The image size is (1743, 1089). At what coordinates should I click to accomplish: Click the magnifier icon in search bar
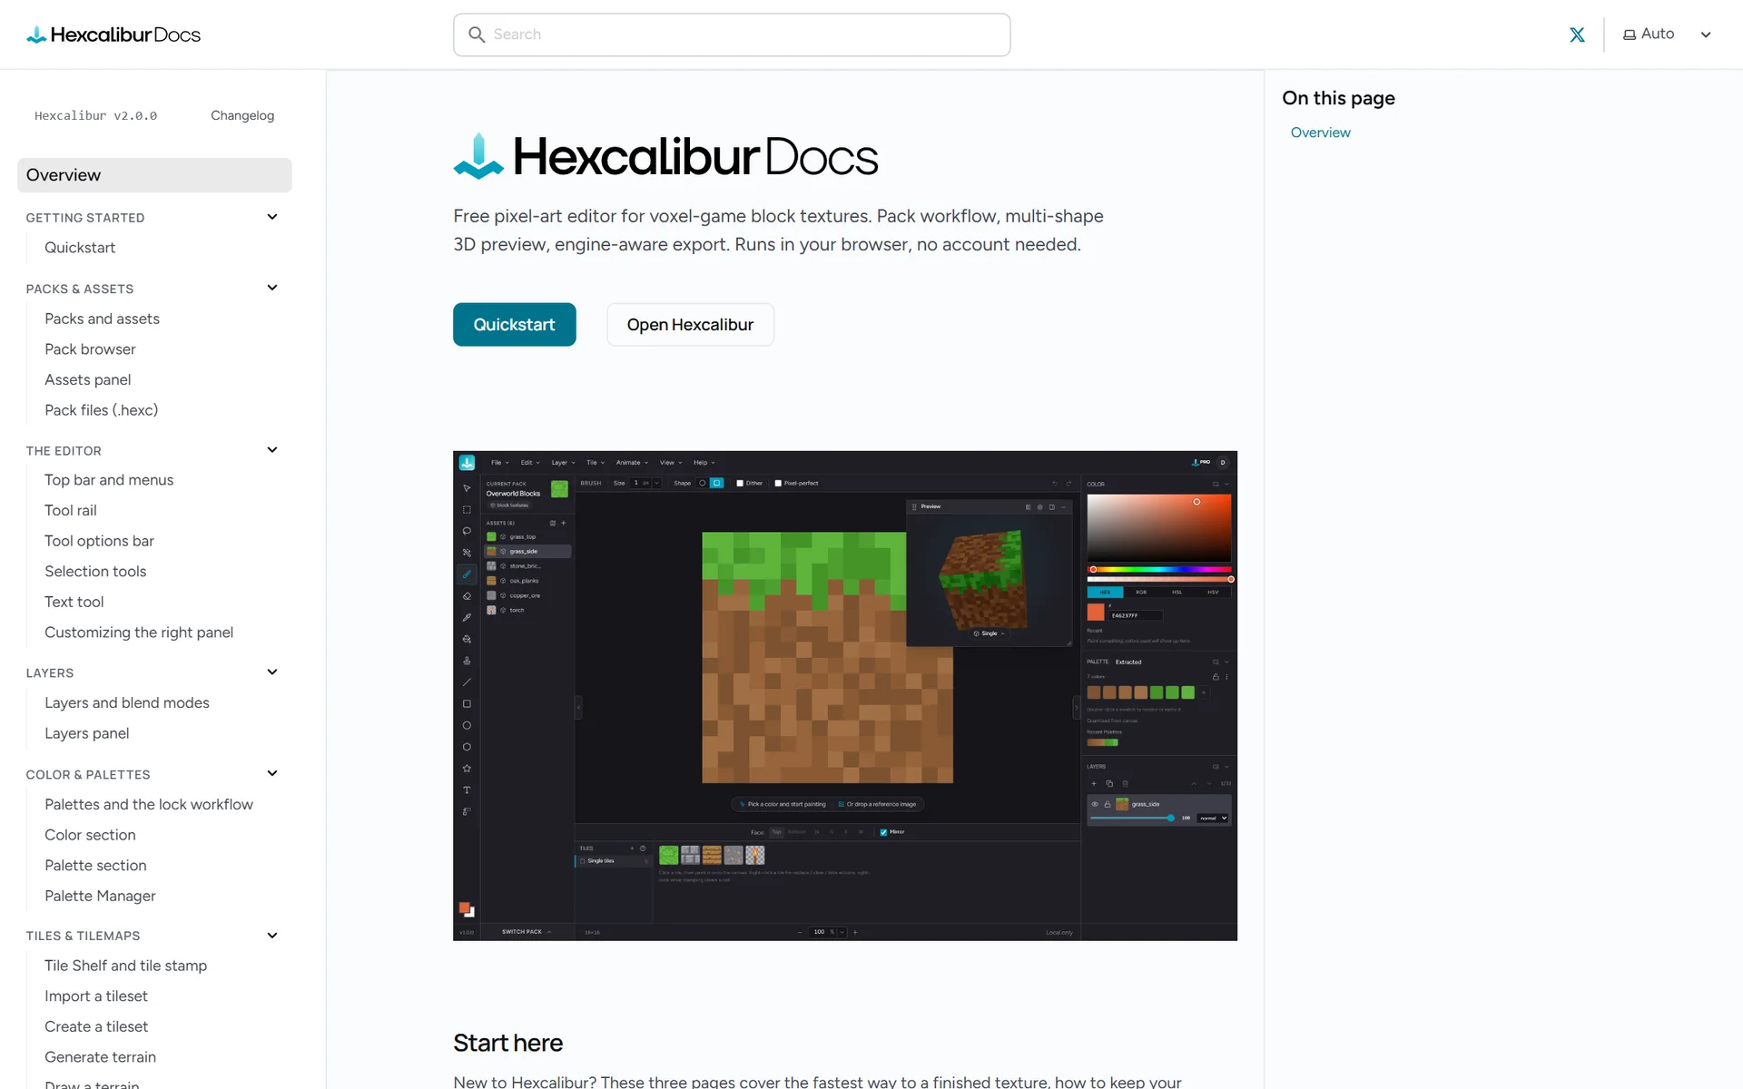pyautogui.click(x=477, y=34)
